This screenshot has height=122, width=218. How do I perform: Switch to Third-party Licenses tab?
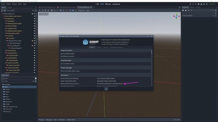(116, 47)
